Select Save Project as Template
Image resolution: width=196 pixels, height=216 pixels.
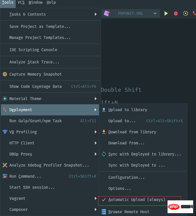[50, 26]
